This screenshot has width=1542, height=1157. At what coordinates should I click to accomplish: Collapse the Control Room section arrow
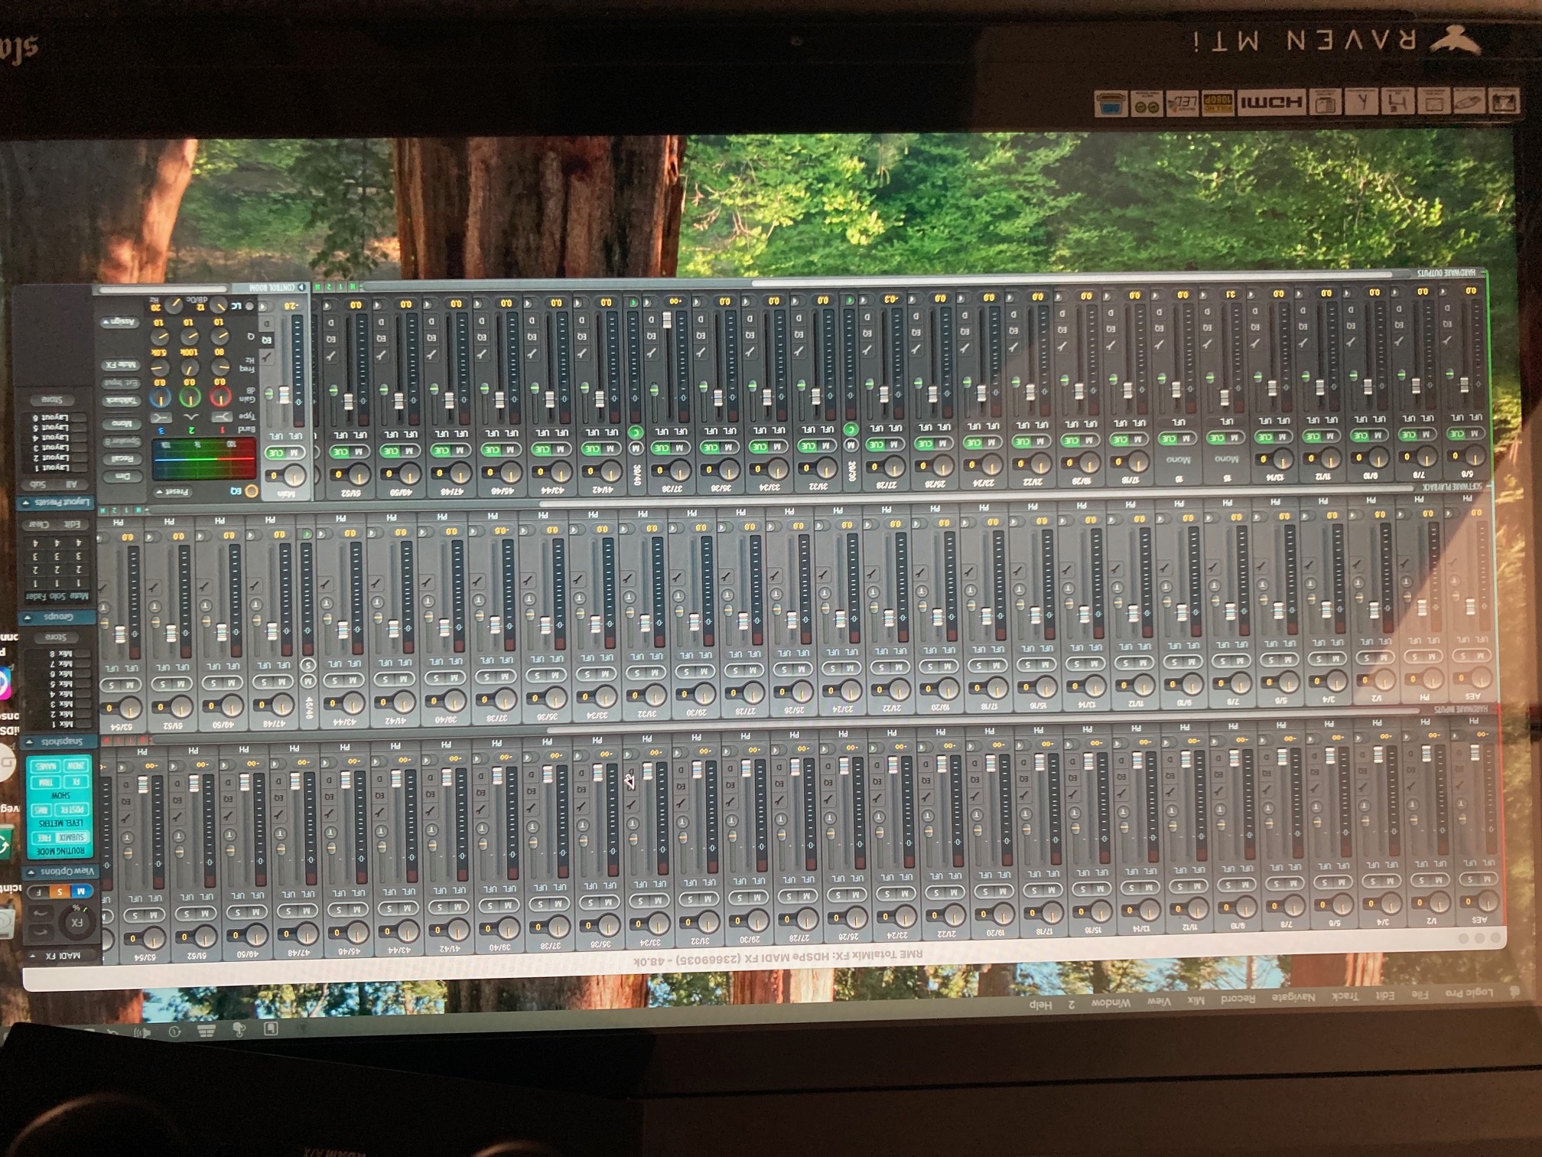[x=301, y=287]
